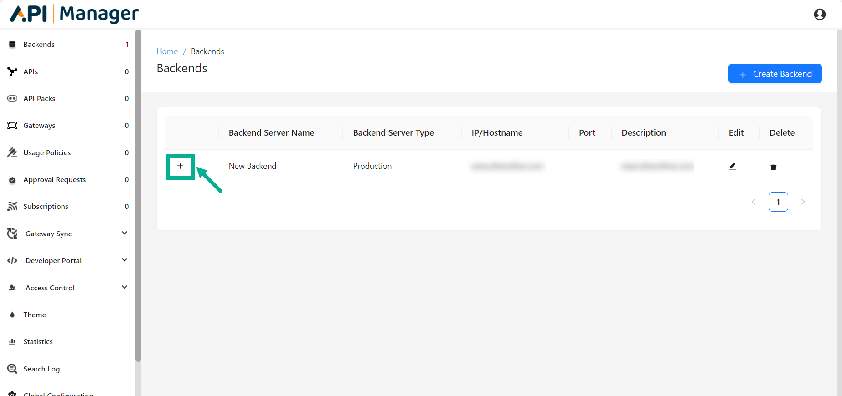The width and height of the screenshot is (842, 396).
Task: Expand the Developer Portal submenu chevron
Action: point(124,260)
